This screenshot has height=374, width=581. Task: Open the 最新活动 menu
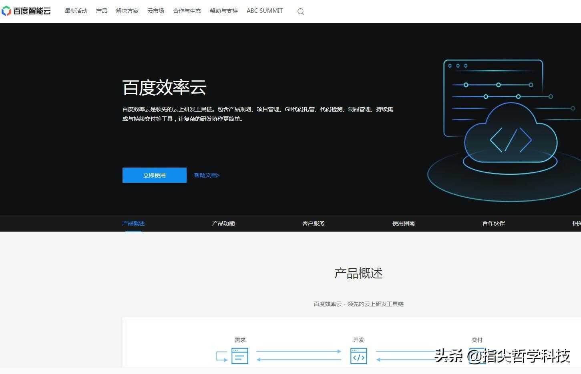(76, 11)
